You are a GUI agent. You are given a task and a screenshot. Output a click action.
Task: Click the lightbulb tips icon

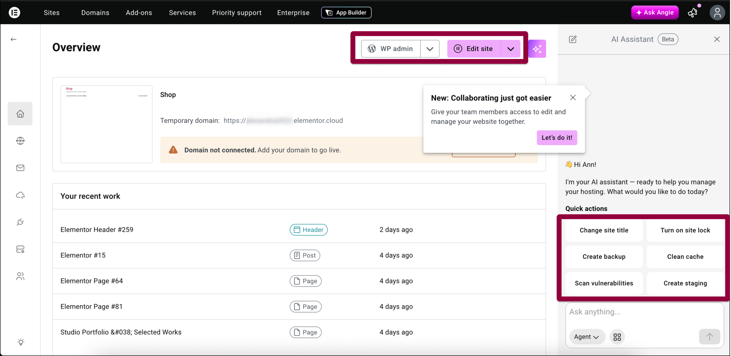[x=21, y=342]
